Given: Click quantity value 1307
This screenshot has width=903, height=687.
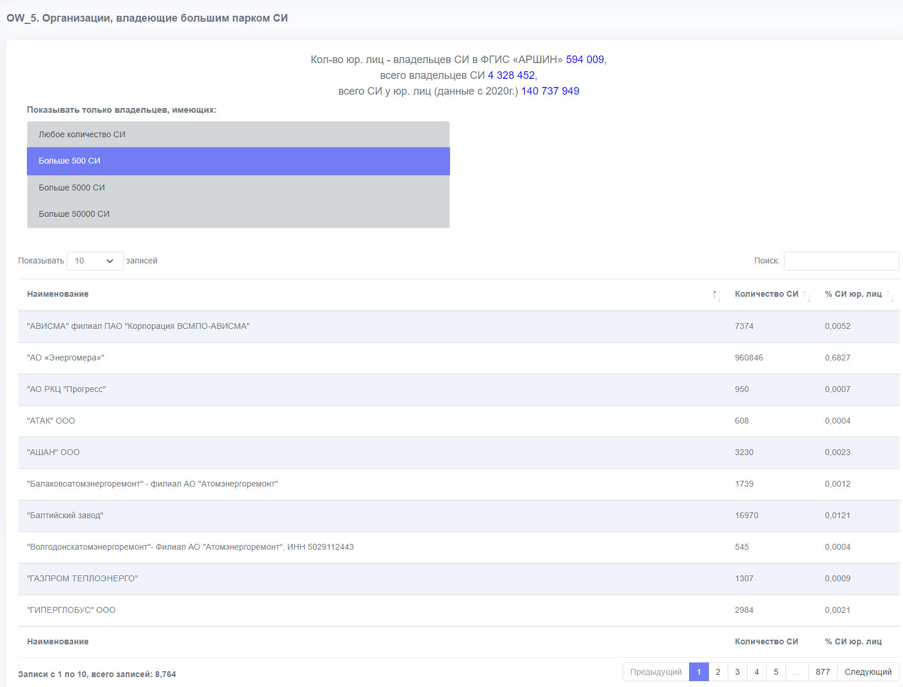Looking at the screenshot, I should 744,578.
